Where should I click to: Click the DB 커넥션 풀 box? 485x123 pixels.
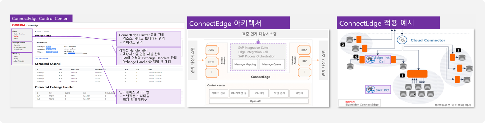click(x=239, y=93)
